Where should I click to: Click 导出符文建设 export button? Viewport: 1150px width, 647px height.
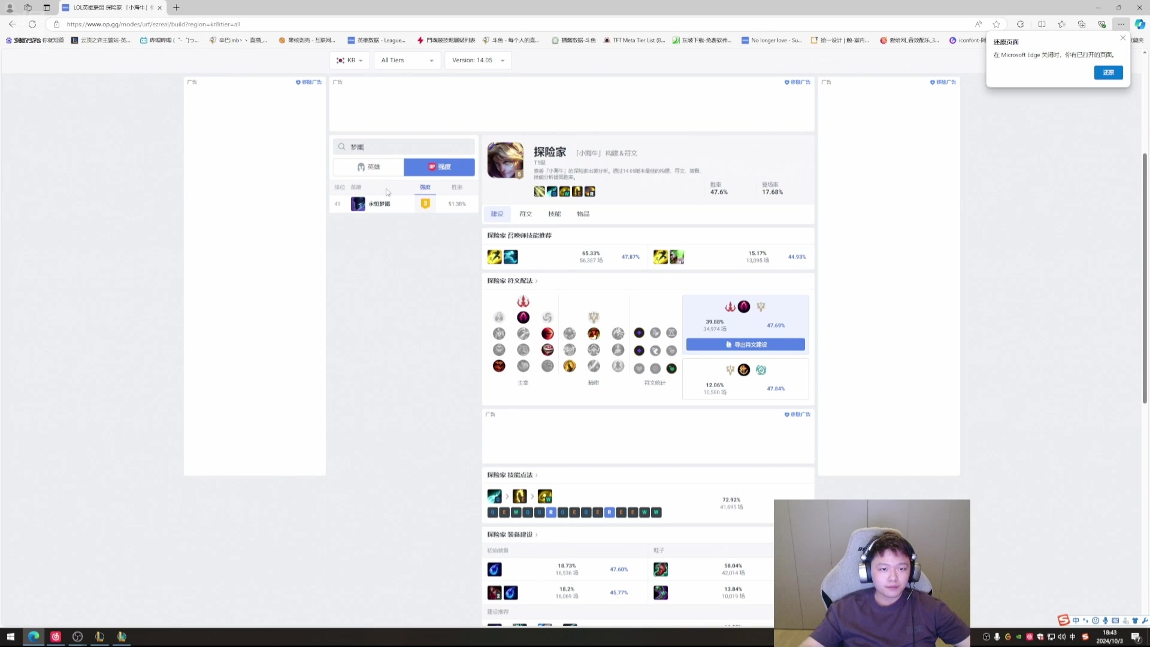pos(746,344)
